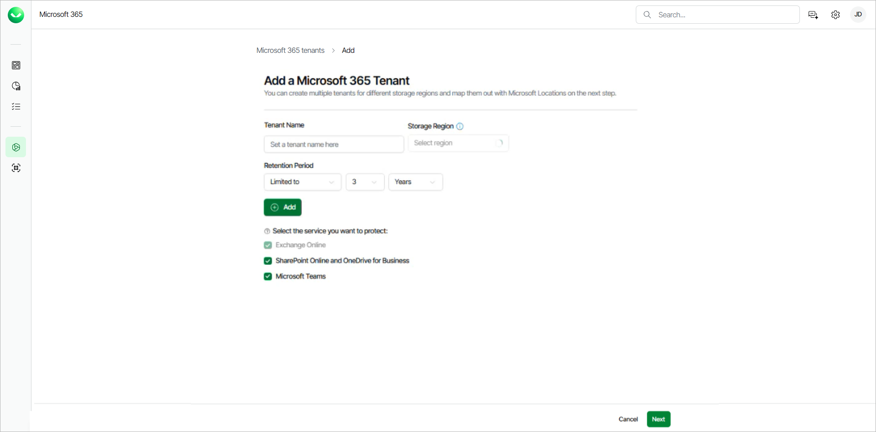This screenshot has width=876, height=432.
Task: Open the Years unit dropdown
Action: coord(415,182)
